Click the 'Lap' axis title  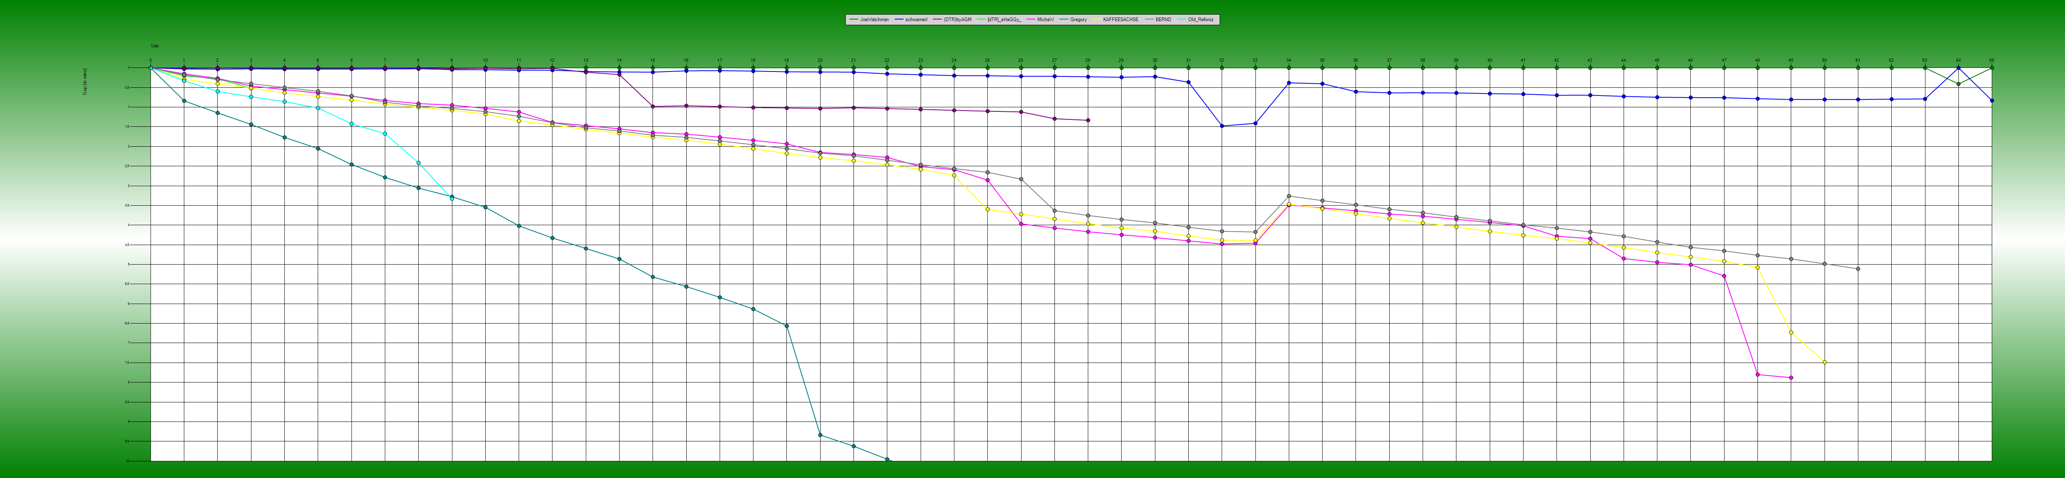(155, 46)
